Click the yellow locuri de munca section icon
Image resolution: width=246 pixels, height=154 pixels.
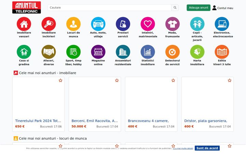pos(16,139)
